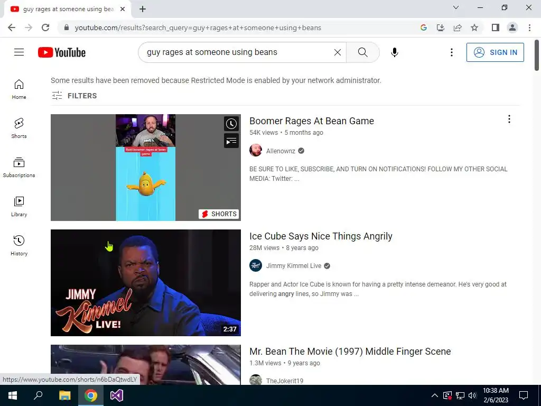541x406 pixels.
Task: Add Boomer Rages video to Watch later
Action: tap(231, 124)
